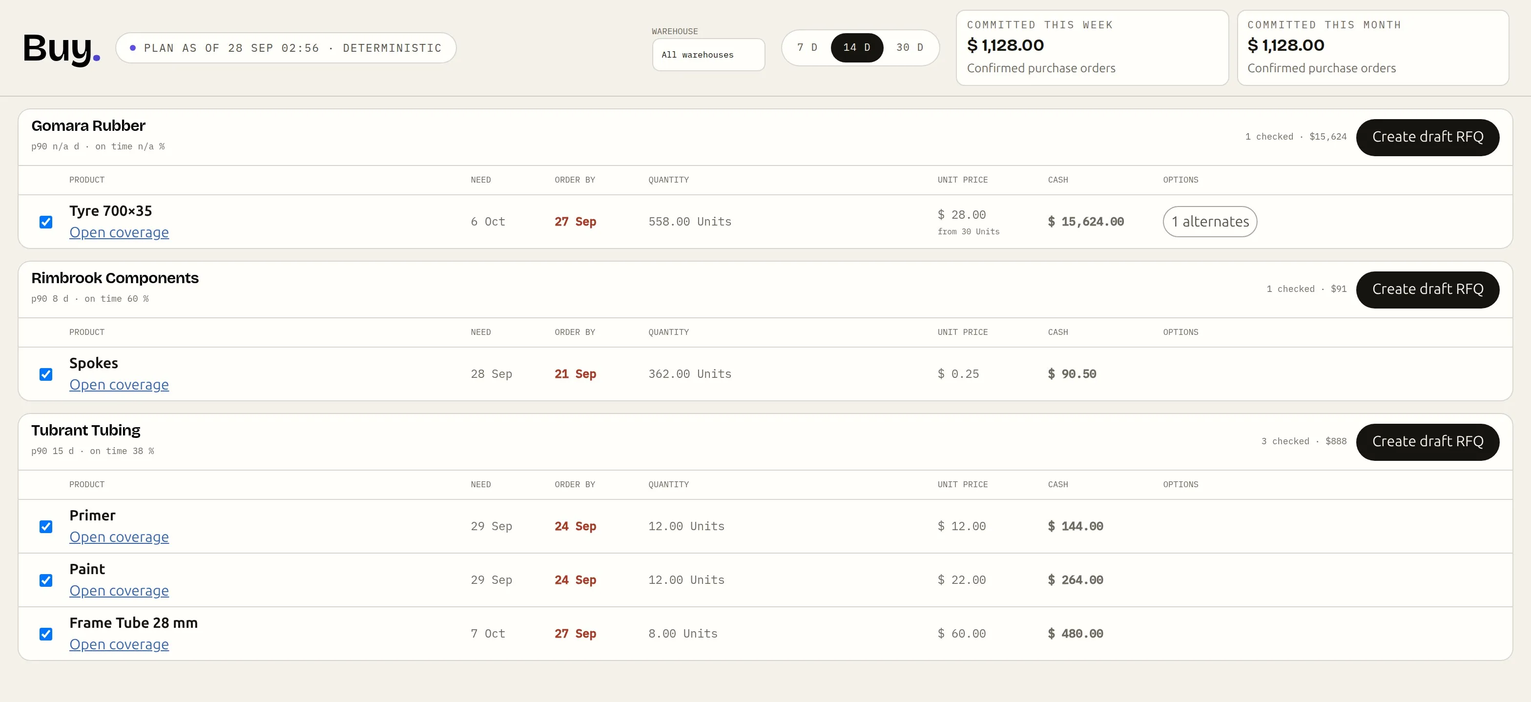This screenshot has height=702, width=1531.
Task: Click the 8.00 Units quantity
Action: click(x=683, y=634)
